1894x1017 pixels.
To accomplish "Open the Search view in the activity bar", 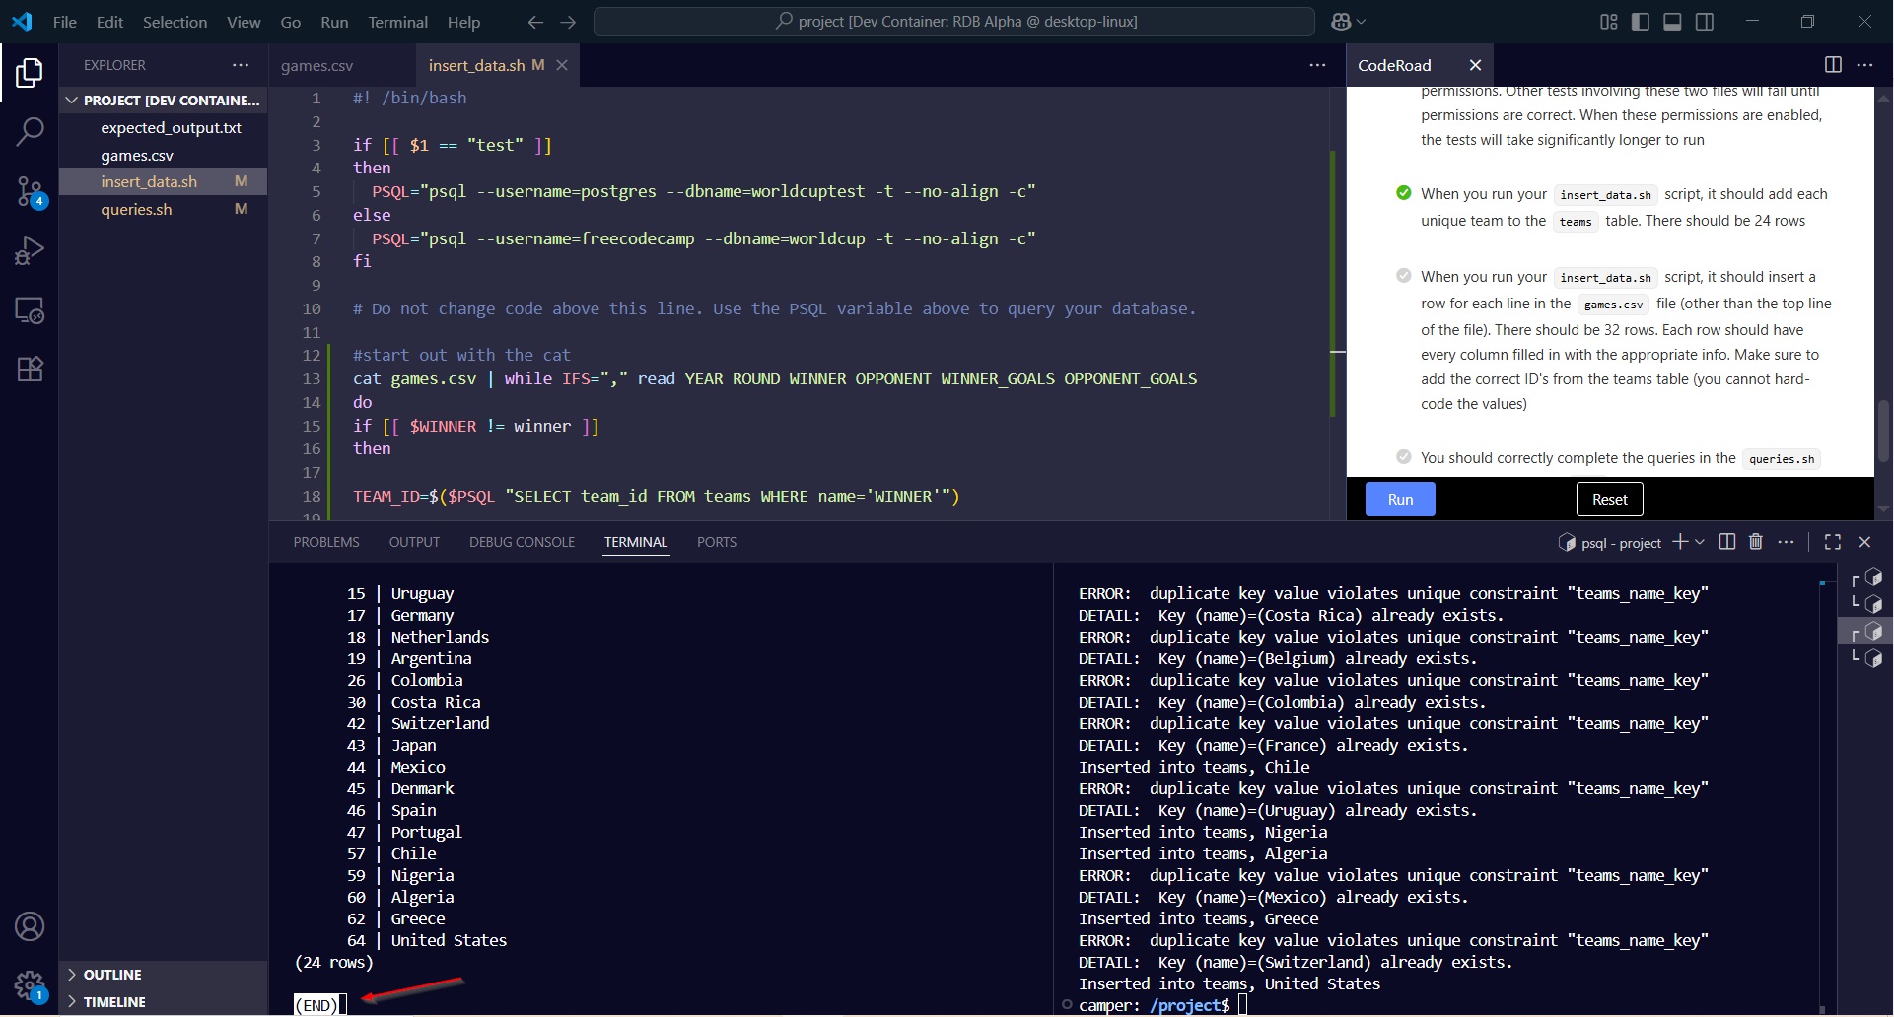I will point(30,131).
